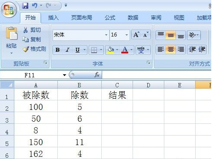Screen dimensions: 213x159
Task: Apply cell borders with border icon
Action: click(x=94, y=50)
